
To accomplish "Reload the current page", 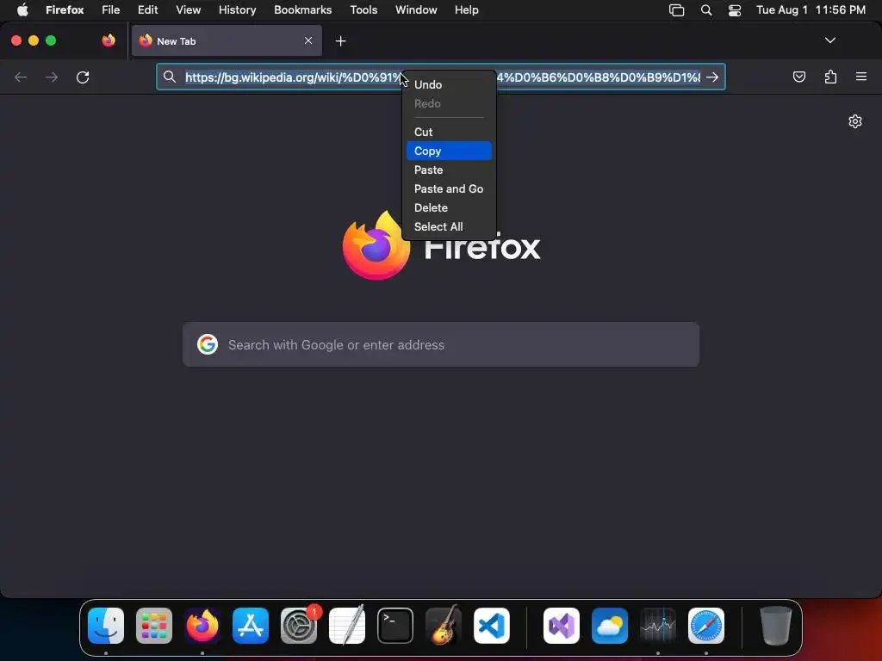I will coord(83,77).
